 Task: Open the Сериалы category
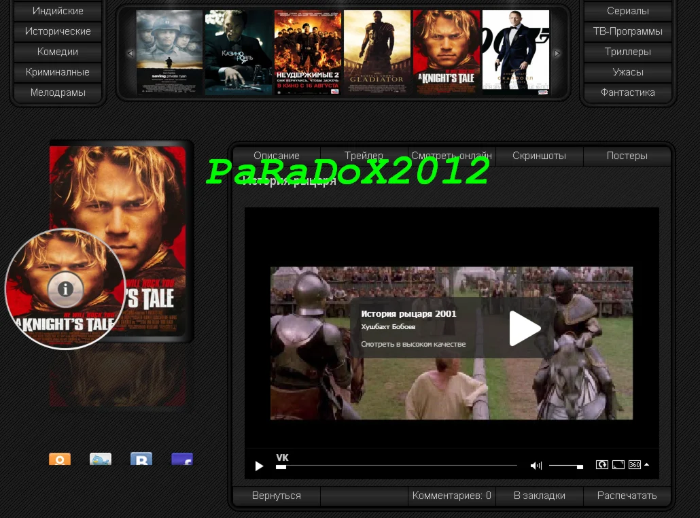(x=628, y=11)
